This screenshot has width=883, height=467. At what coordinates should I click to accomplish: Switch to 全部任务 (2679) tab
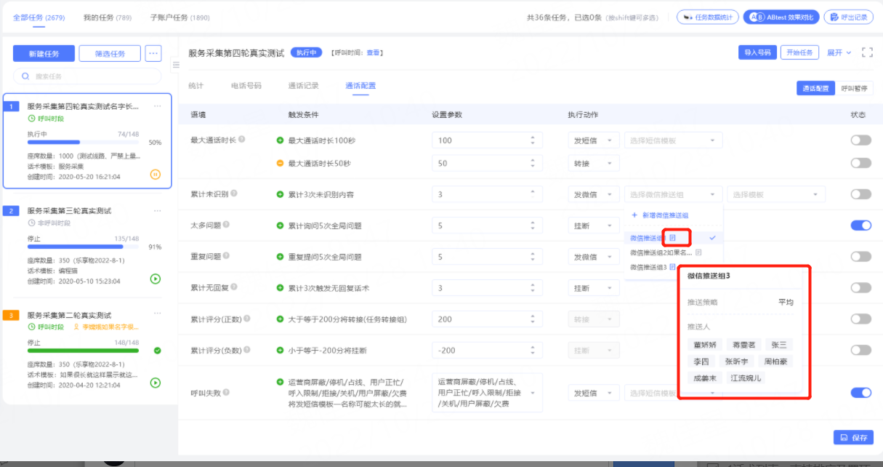pos(39,17)
